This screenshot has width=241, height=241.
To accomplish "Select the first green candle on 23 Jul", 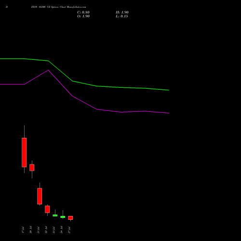I will tap(55, 215).
